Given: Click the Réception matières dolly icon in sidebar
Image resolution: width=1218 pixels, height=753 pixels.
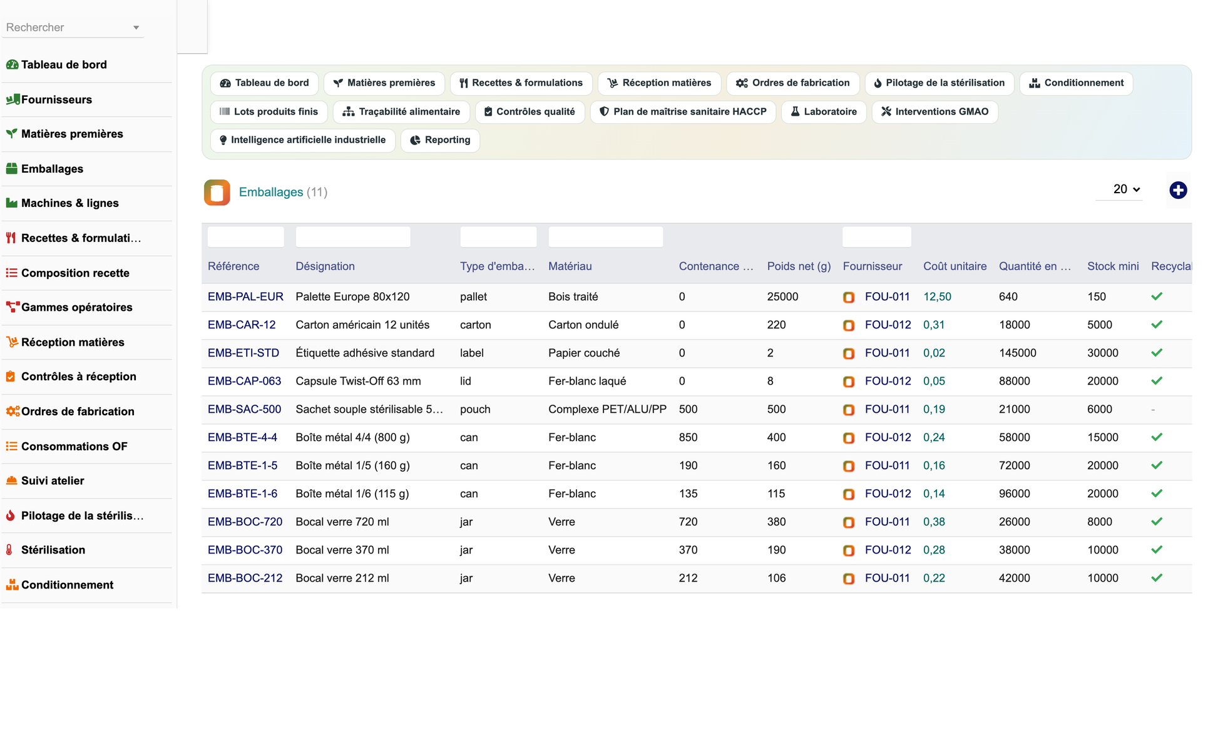Looking at the screenshot, I should pyautogui.click(x=12, y=342).
